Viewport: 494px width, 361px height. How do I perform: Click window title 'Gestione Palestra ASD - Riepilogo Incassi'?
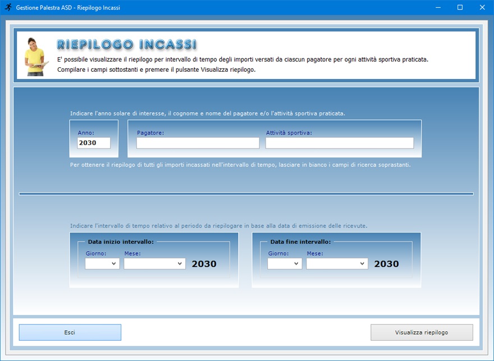click(68, 7)
